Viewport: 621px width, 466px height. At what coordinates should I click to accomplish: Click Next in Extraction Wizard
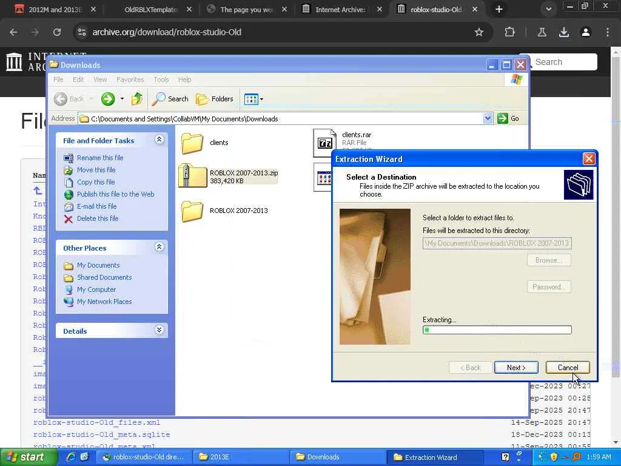[x=516, y=367]
